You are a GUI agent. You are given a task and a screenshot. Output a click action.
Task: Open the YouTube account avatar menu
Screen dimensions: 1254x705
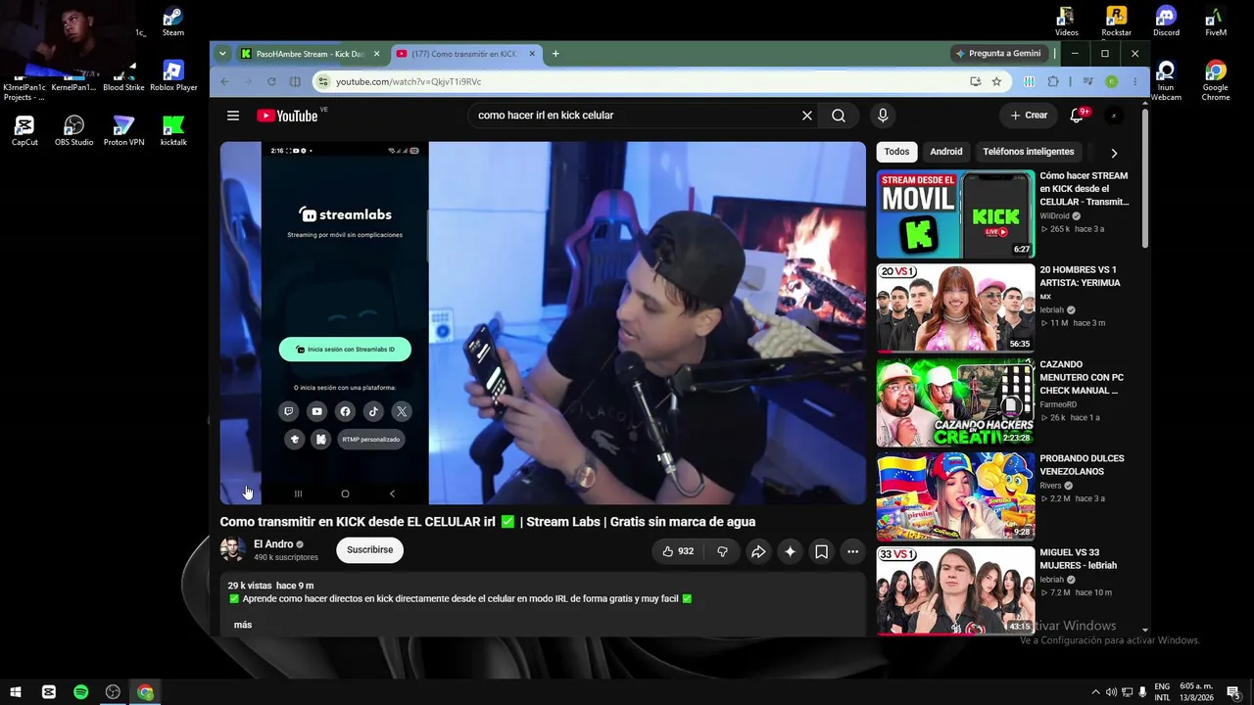[1114, 116]
